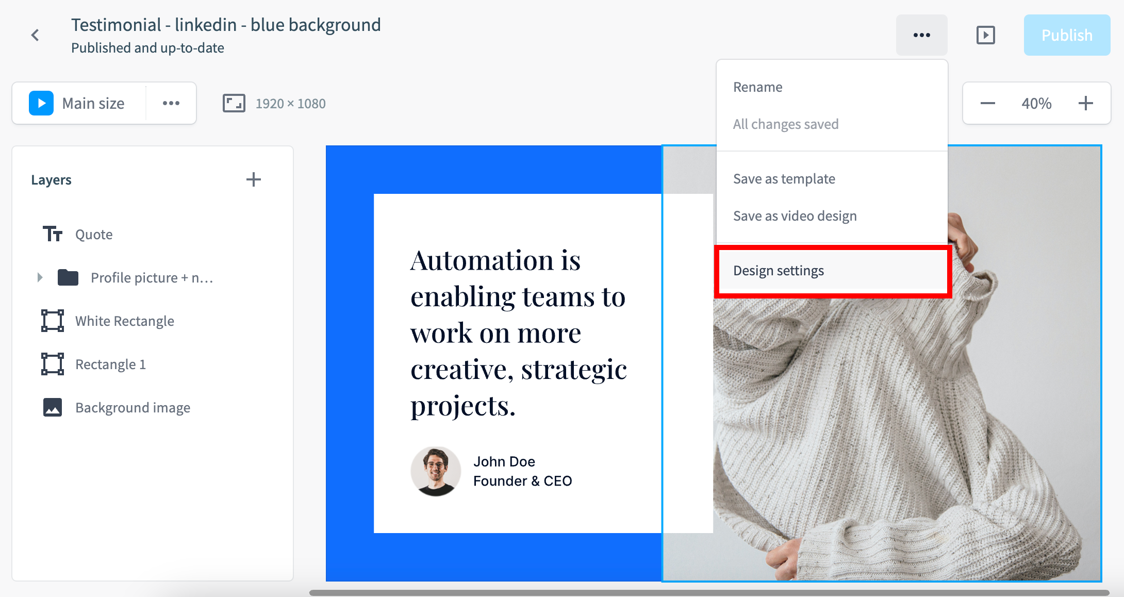
Task: Zoom out with the minus button
Action: pyautogui.click(x=987, y=103)
